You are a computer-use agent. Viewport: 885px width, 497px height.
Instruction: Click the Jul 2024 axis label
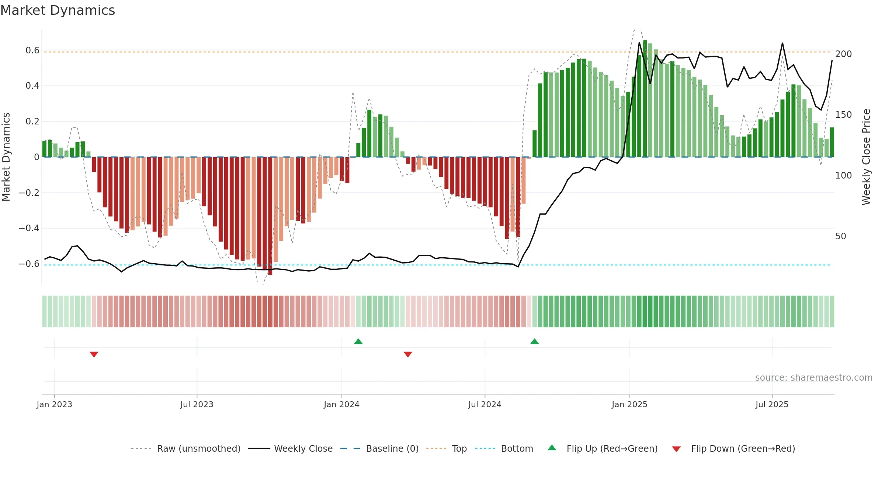(x=485, y=404)
